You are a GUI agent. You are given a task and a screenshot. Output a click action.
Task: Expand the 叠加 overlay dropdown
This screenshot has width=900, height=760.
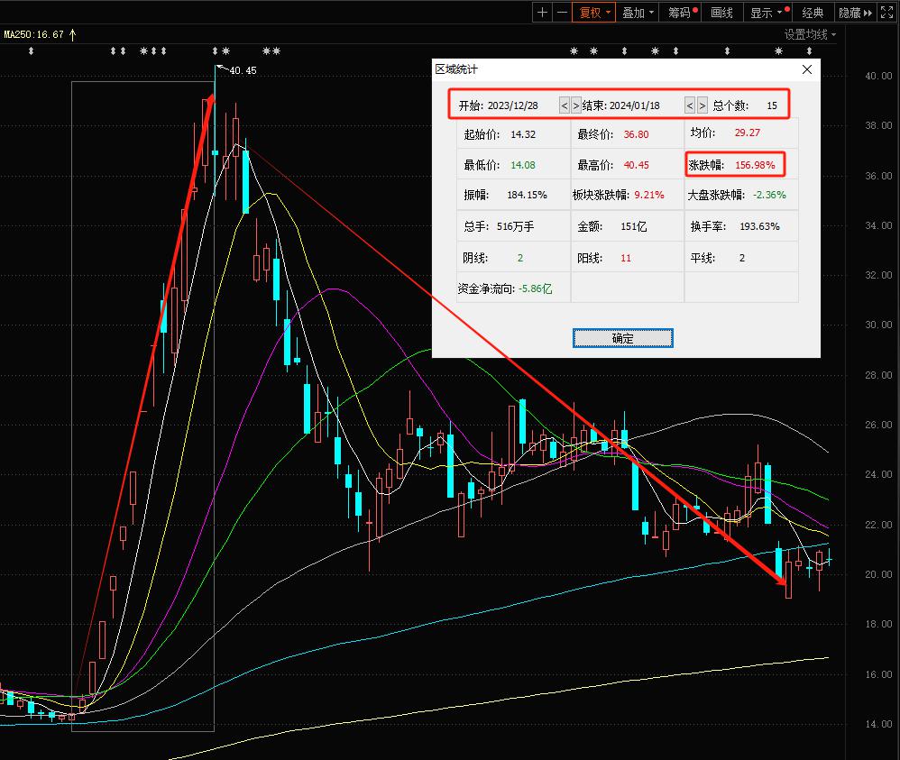pos(638,13)
